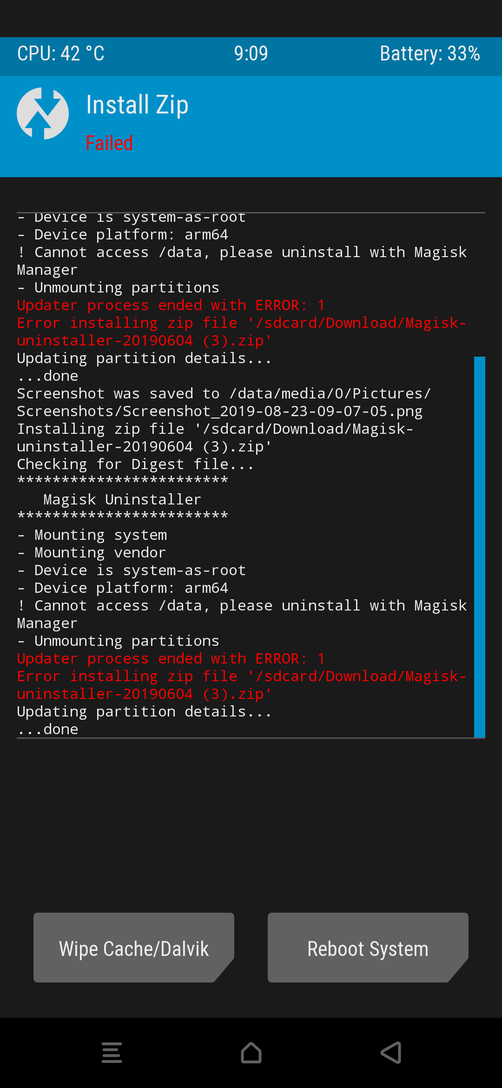The image size is (502, 1088).
Task: Click the 9:09 clock in header
Action: pos(251,53)
